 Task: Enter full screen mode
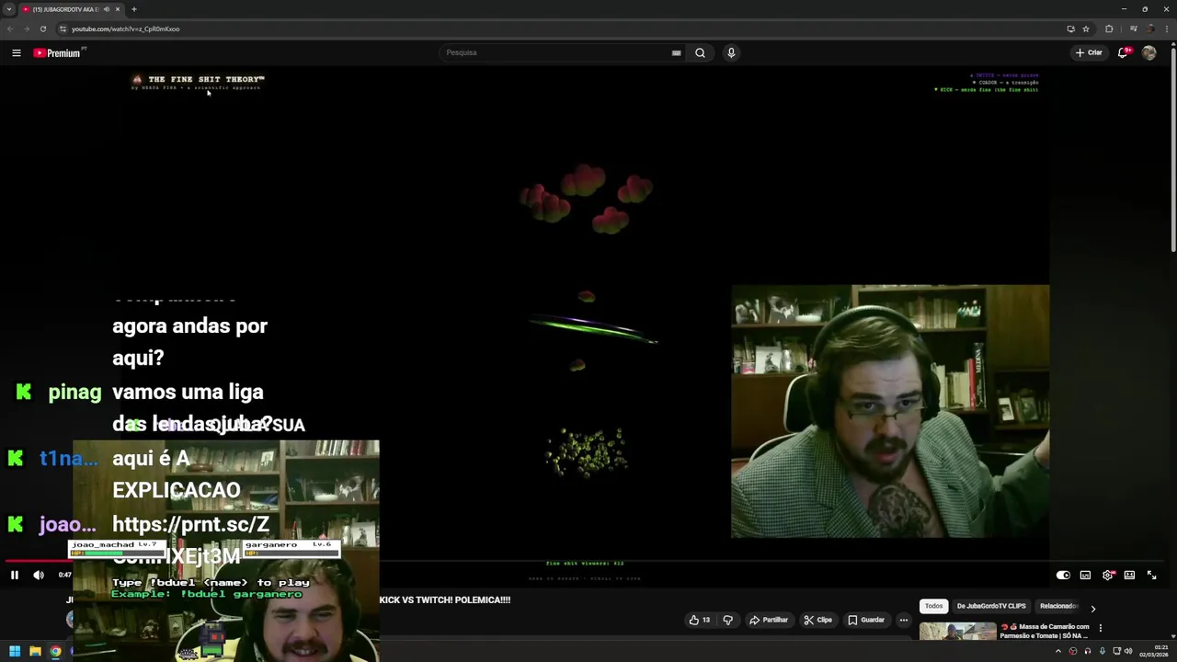(1151, 575)
